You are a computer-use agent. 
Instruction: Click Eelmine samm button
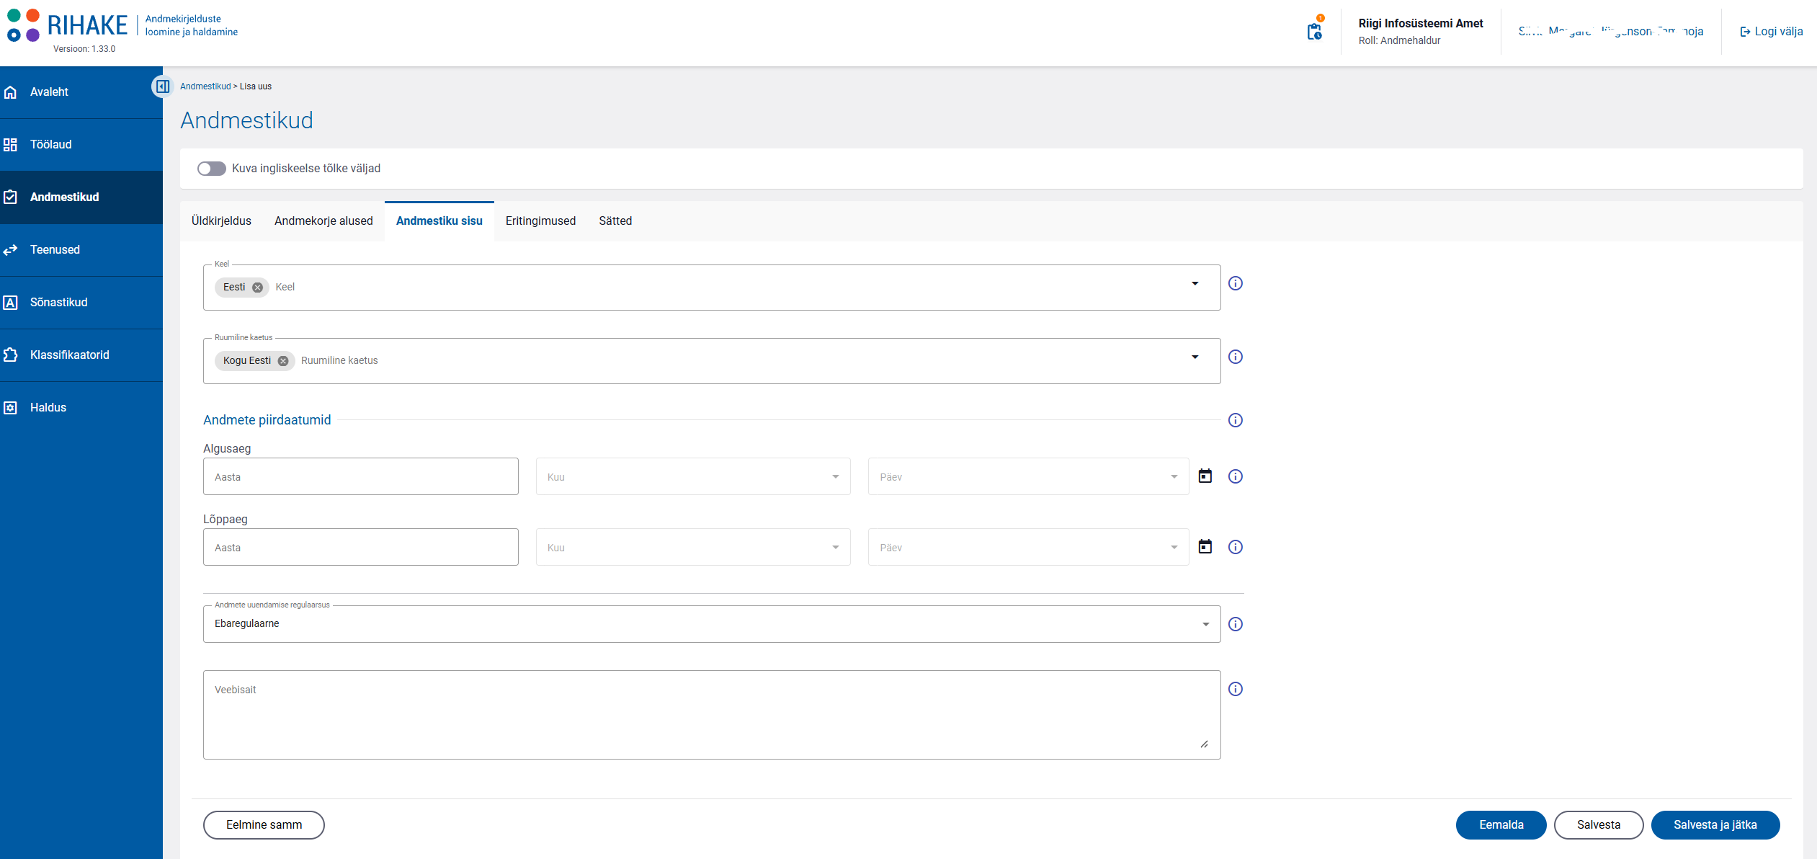pyautogui.click(x=264, y=825)
